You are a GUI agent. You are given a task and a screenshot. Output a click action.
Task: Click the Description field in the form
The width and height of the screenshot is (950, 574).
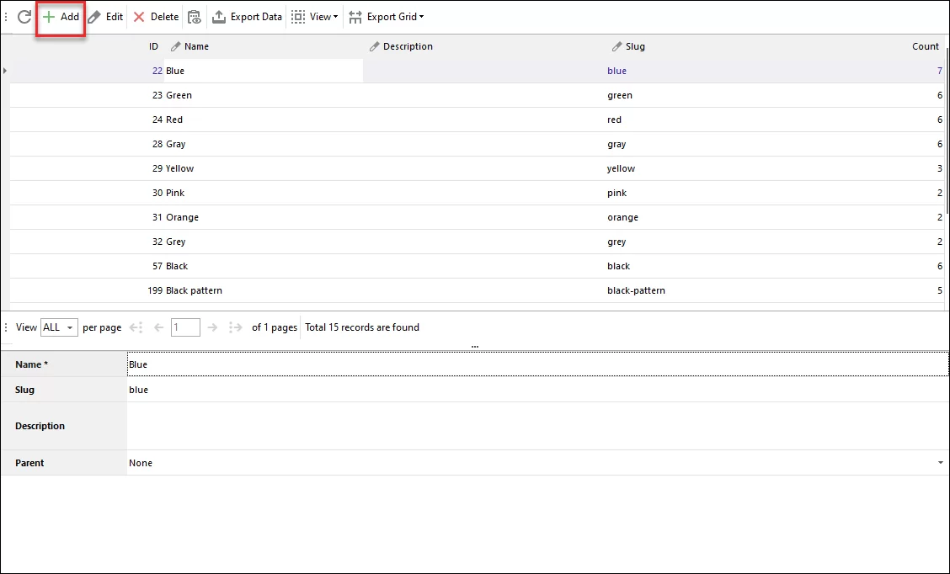[537, 426]
